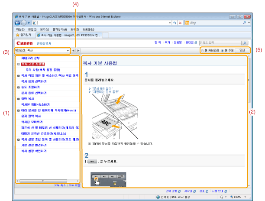Select the 본 카테고리 print radio button
The width and height of the screenshot is (265, 201).
point(203,51)
